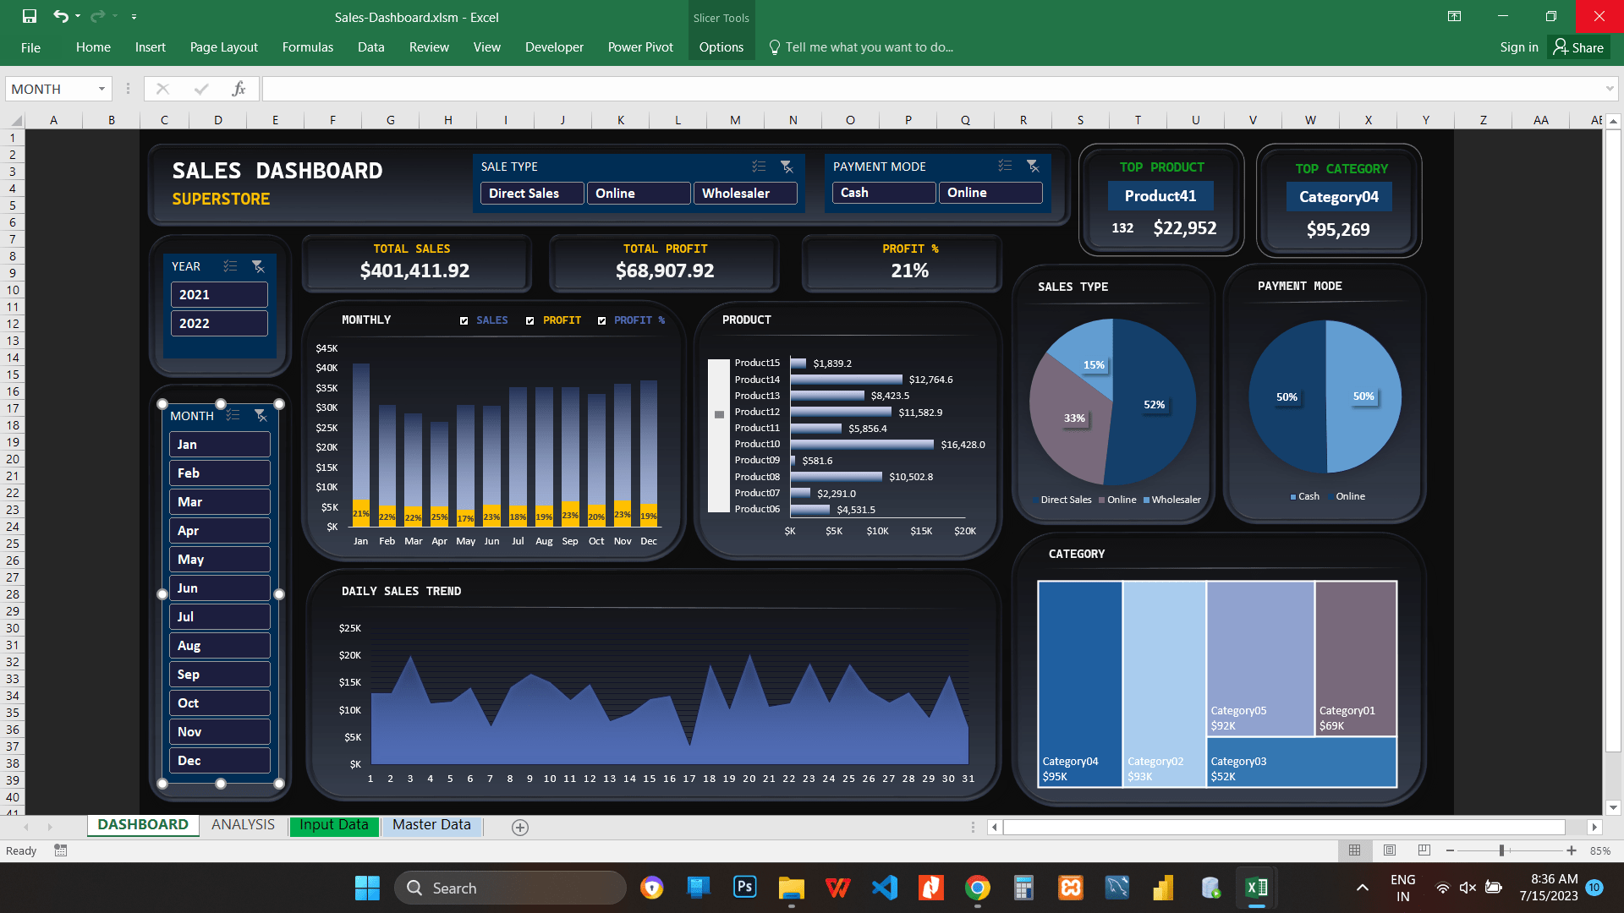Click the Save icon in title bar
The image size is (1624, 913).
[x=30, y=16]
